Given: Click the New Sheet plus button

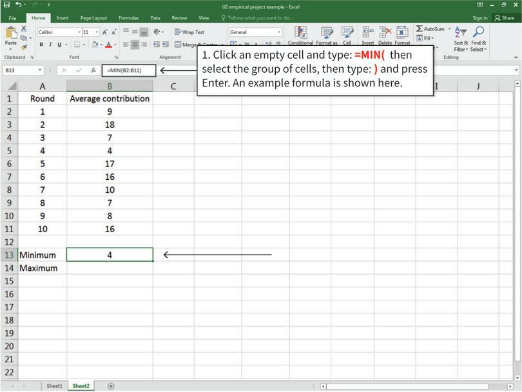Looking at the screenshot, I should 110,385.
